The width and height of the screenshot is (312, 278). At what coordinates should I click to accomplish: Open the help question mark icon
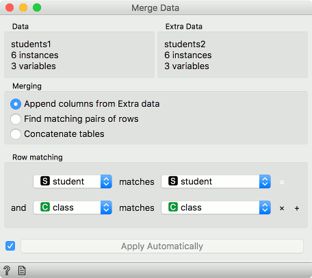coord(7,270)
